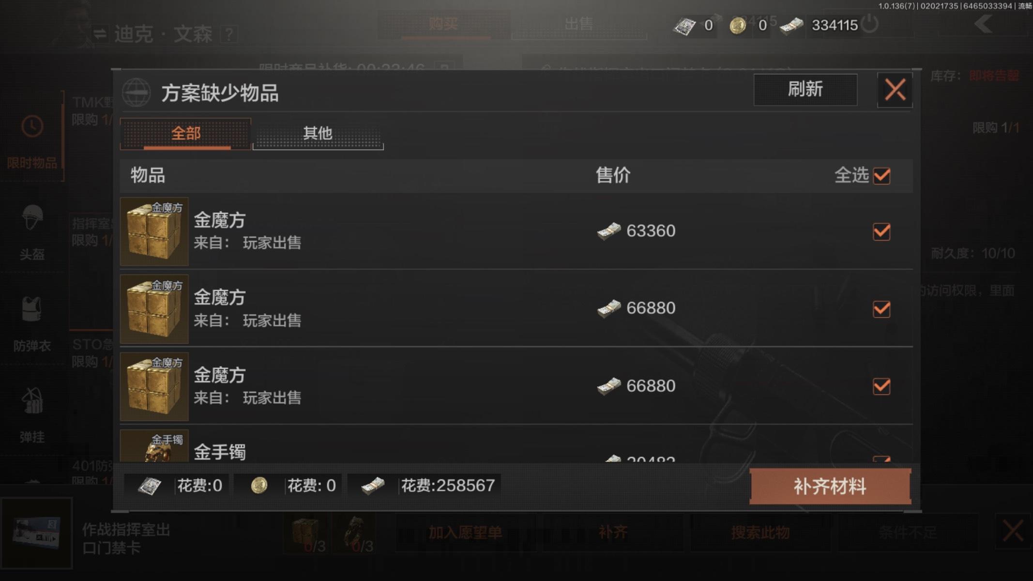Uncheck the second 金魔方 item checkbox
The height and width of the screenshot is (581, 1033).
[881, 309]
